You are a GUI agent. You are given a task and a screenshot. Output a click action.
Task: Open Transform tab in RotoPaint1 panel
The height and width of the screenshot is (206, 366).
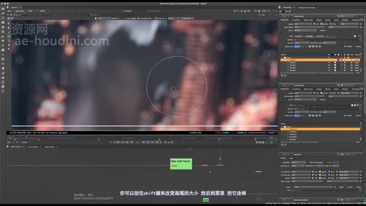pyautogui.click(x=296, y=20)
